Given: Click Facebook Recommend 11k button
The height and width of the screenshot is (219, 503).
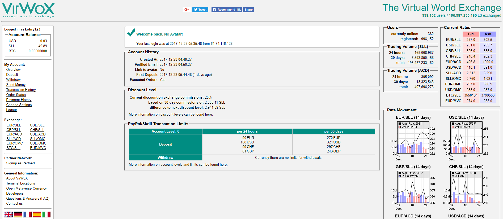Looking at the screenshot, I should [x=227, y=10].
